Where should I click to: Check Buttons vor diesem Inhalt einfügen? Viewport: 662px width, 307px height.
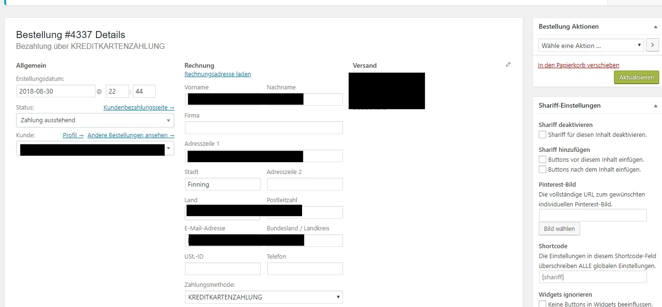click(542, 159)
